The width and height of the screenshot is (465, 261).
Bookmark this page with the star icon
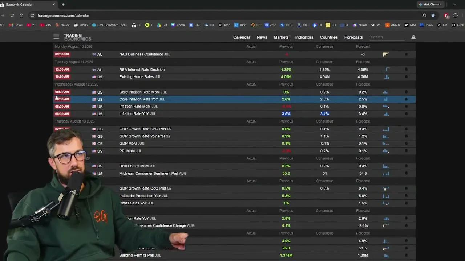coord(433,16)
